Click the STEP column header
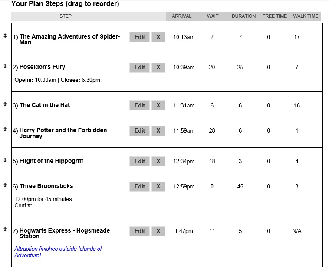The width and height of the screenshot is (329, 272). pos(66,16)
